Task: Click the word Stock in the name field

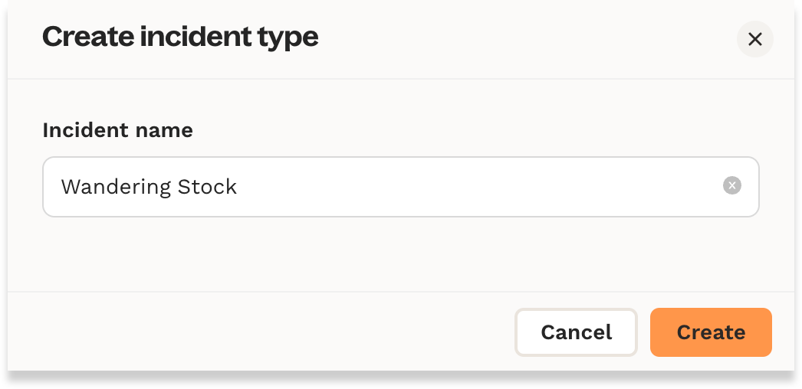Action: 207,187
